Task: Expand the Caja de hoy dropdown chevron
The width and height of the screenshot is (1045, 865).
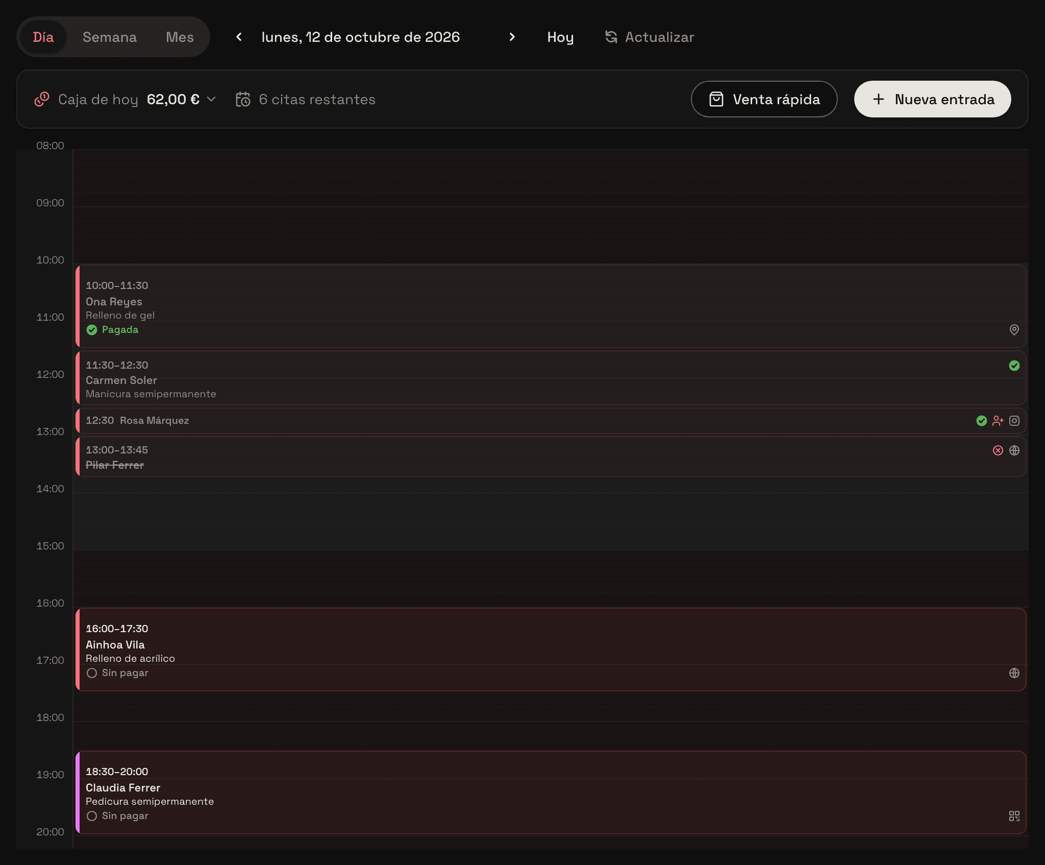Action: 211,99
